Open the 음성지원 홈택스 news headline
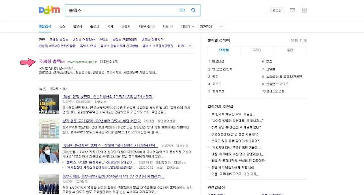 (110, 146)
